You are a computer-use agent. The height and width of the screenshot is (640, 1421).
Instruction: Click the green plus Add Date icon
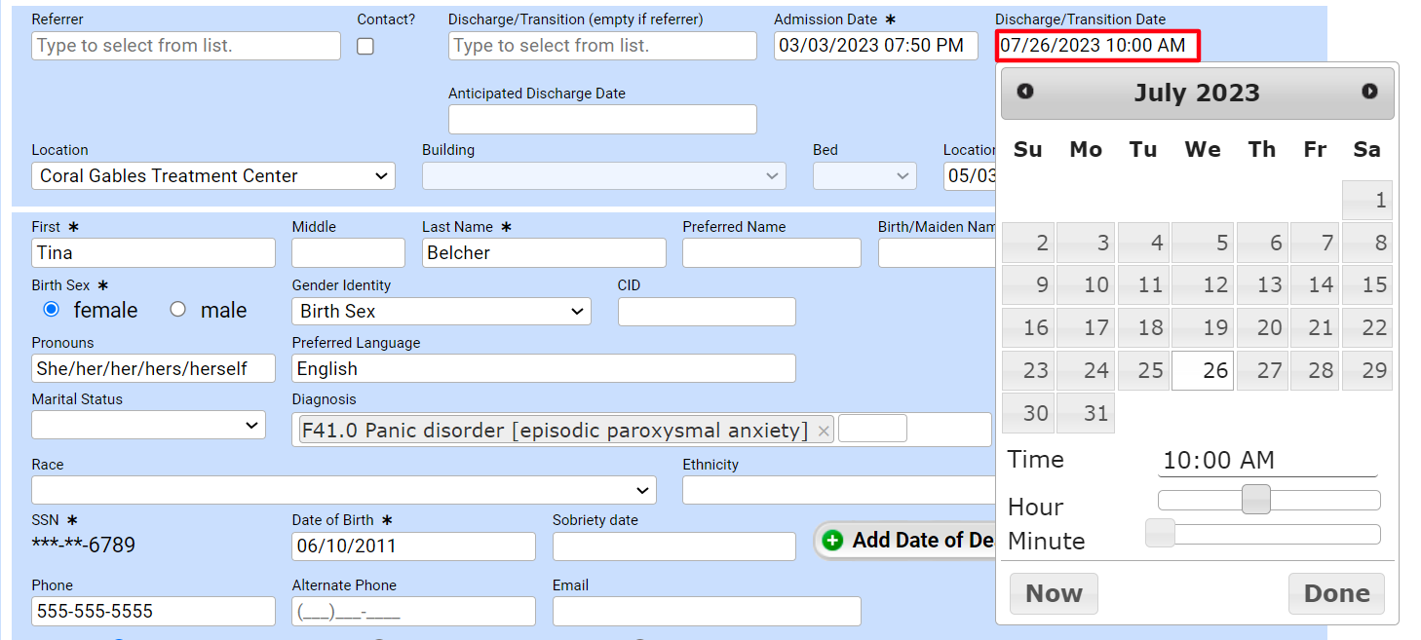(x=832, y=541)
